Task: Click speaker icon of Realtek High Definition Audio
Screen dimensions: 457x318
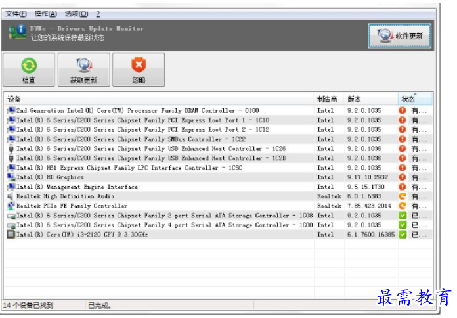Action: click(x=11, y=196)
